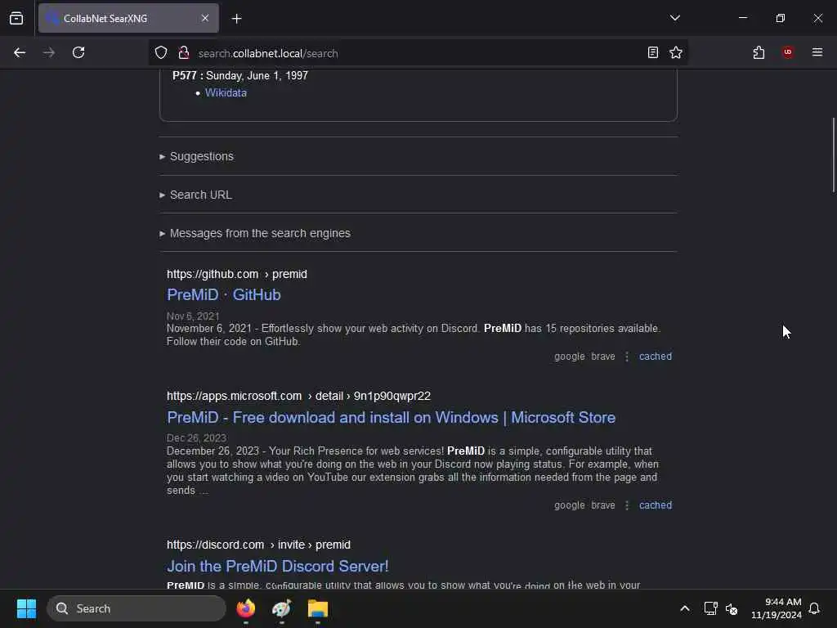The width and height of the screenshot is (837, 628).
Task: Show hidden system tray icons chevron
Action: 684,608
